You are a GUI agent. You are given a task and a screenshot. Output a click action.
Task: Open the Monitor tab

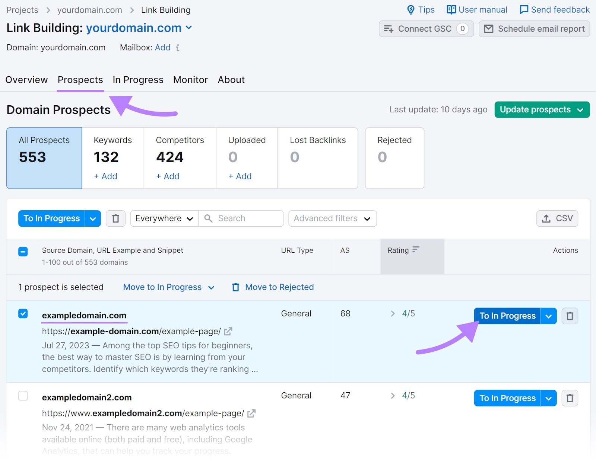click(190, 80)
